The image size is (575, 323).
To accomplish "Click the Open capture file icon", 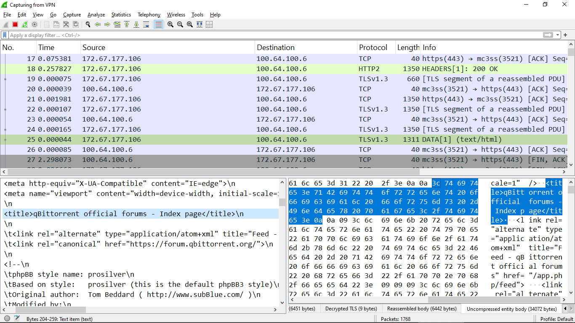I will [x=47, y=25].
